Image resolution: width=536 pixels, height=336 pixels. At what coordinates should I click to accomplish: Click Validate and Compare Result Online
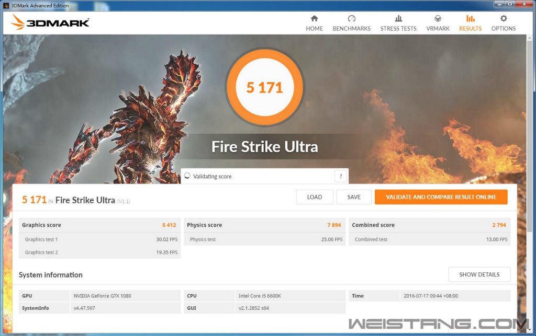[441, 197]
